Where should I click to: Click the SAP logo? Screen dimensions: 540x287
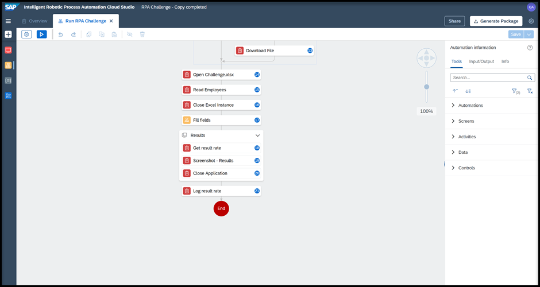tap(13, 7)
